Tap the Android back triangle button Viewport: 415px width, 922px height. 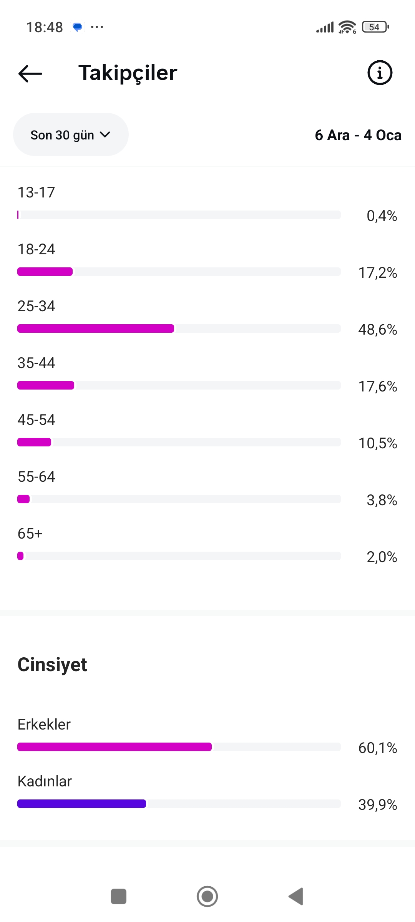click(x=296, y=896)
